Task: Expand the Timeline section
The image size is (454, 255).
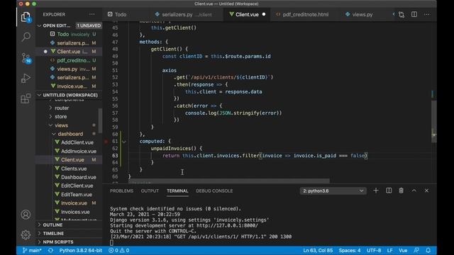Action: [x=53, y=233]
